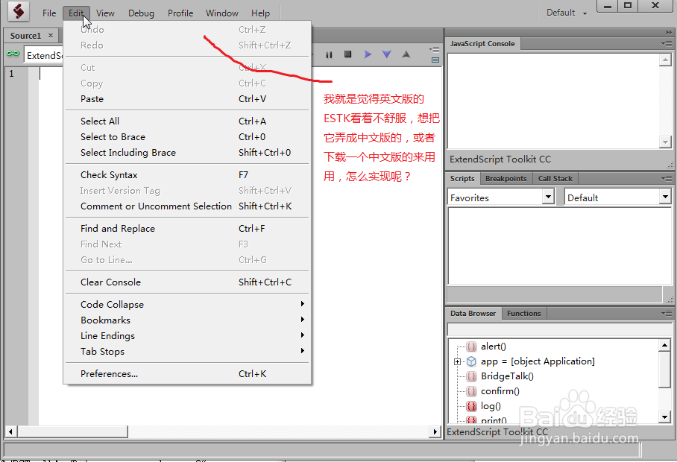Open the Default workspace dropdown
Viewport: 677px width, 462px height.
[567, 13]
